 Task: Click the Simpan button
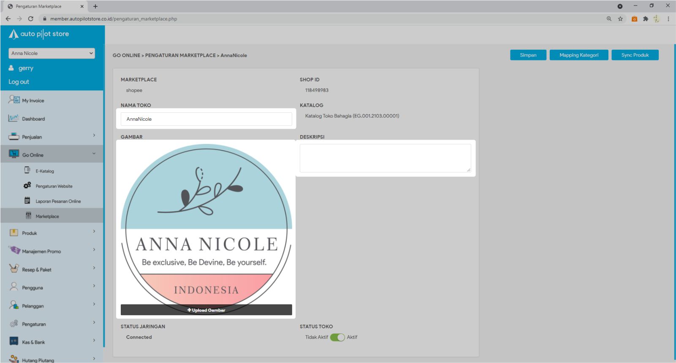coord(528,55)
